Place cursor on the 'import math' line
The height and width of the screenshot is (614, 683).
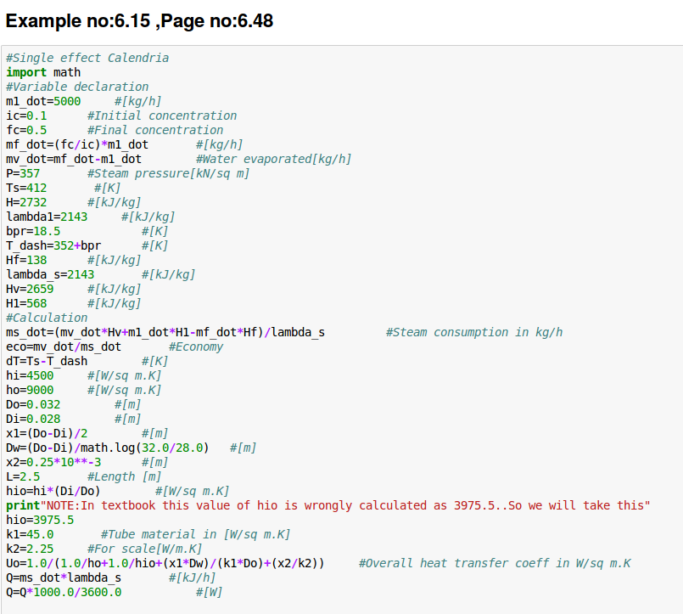(x=43, y=72)
